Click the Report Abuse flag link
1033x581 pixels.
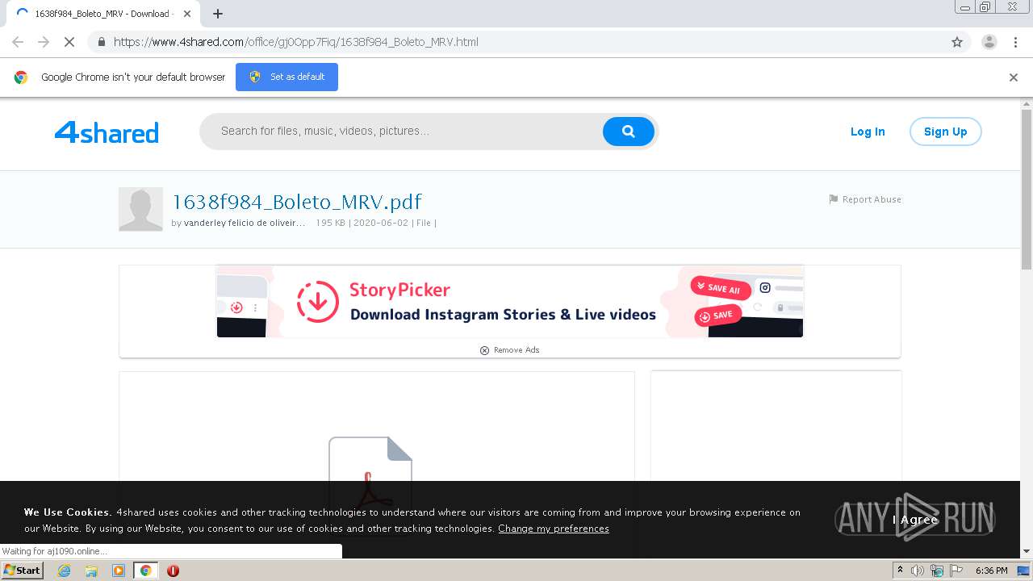[865, 199]
